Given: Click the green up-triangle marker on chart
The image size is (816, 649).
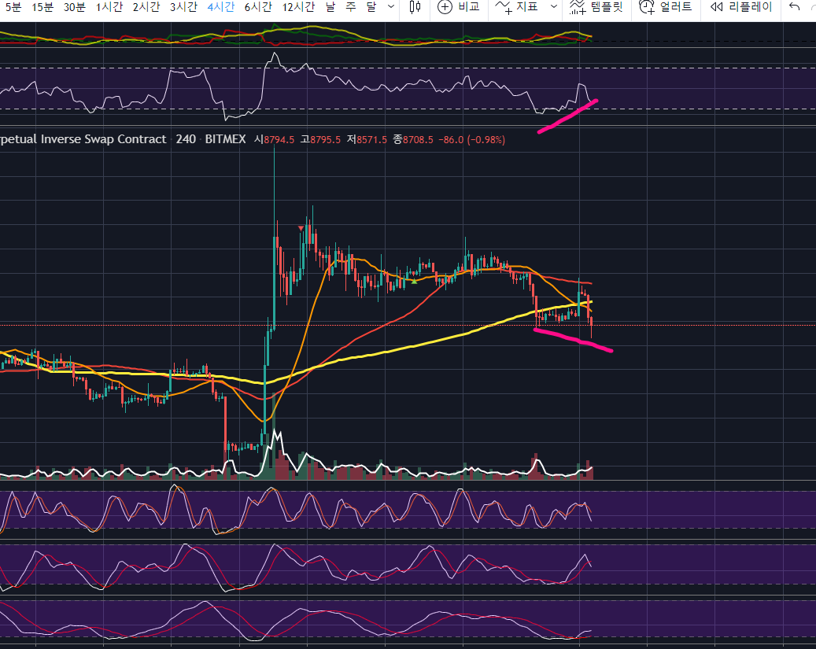Looking at the screenshot, I should click(x=414, y=282).
